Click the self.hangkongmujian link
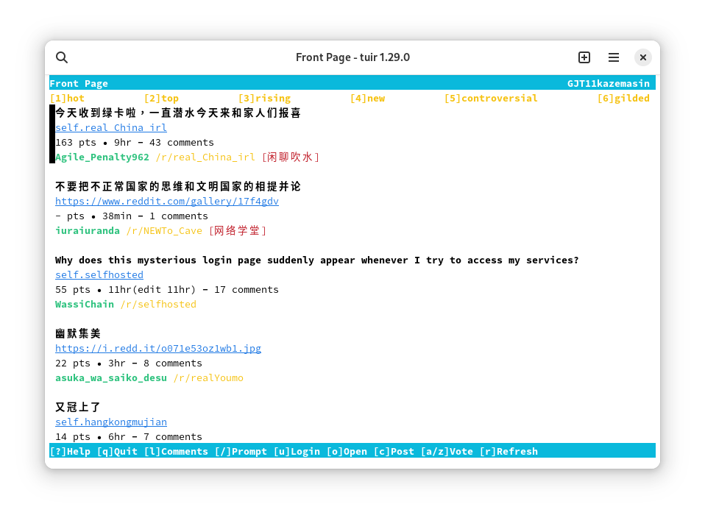The height and width of the screenshot is (518, 705). (111, 422)
